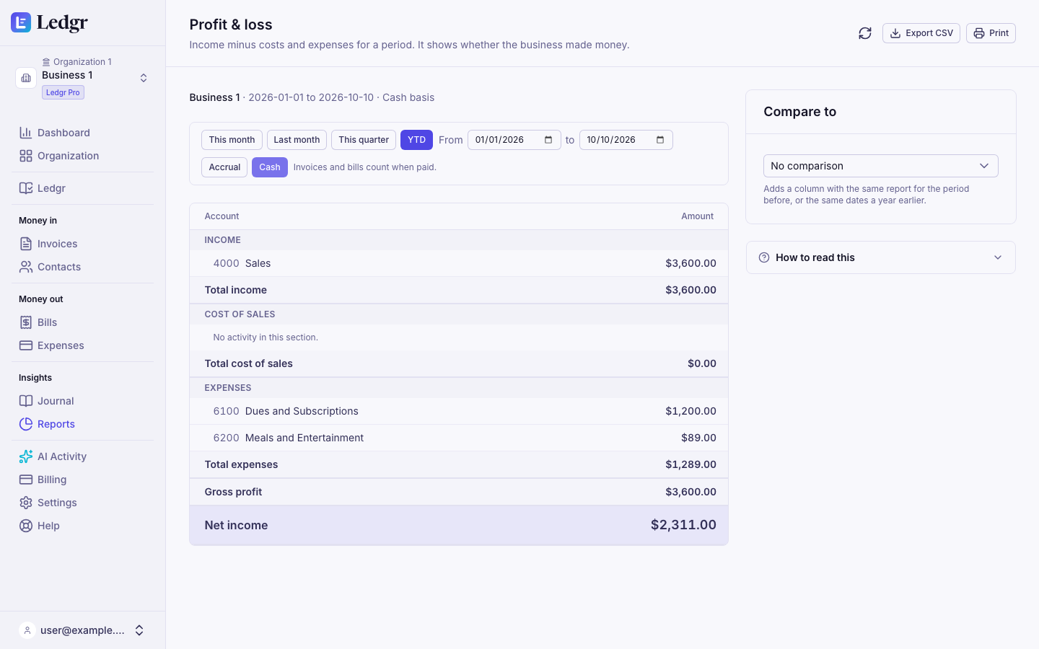Image resolution: width=1039 pixels, height=649 pixels.
Task: Click the From date field 01/01/2026
Action: click(514, 140)
